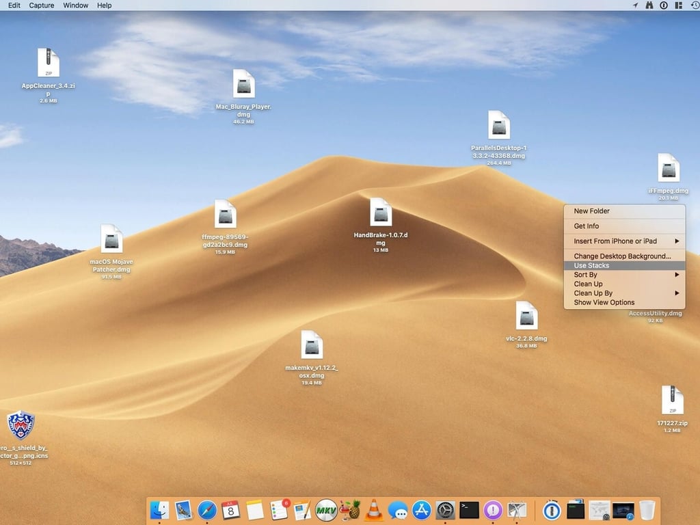Launch Pages document icon in Dock
This screenshot has height=525, width=700.
pyautogui.click(x=302, y=510)
